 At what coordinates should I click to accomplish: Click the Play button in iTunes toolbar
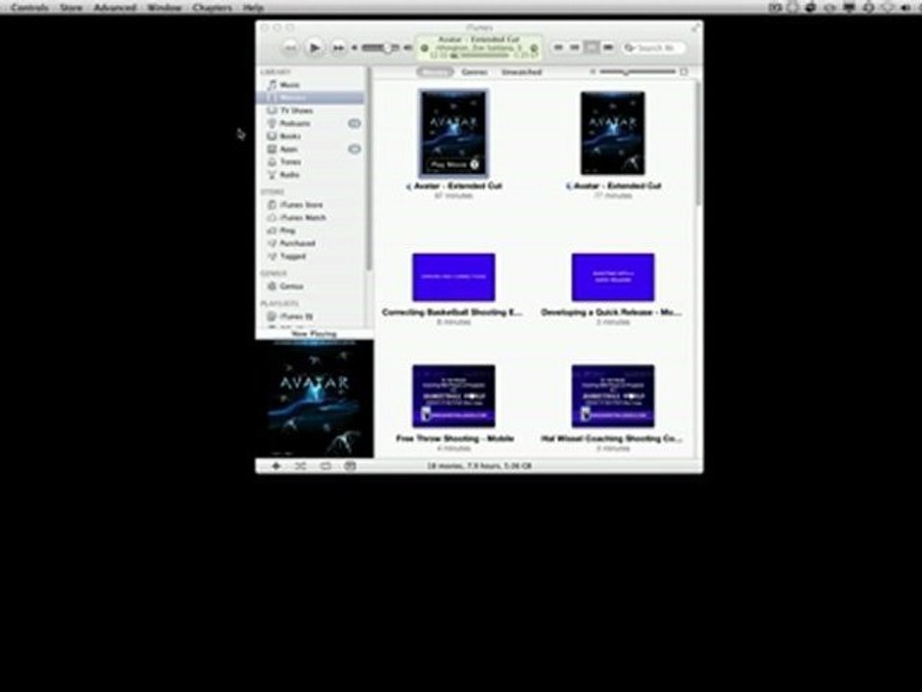click(315, 48)
